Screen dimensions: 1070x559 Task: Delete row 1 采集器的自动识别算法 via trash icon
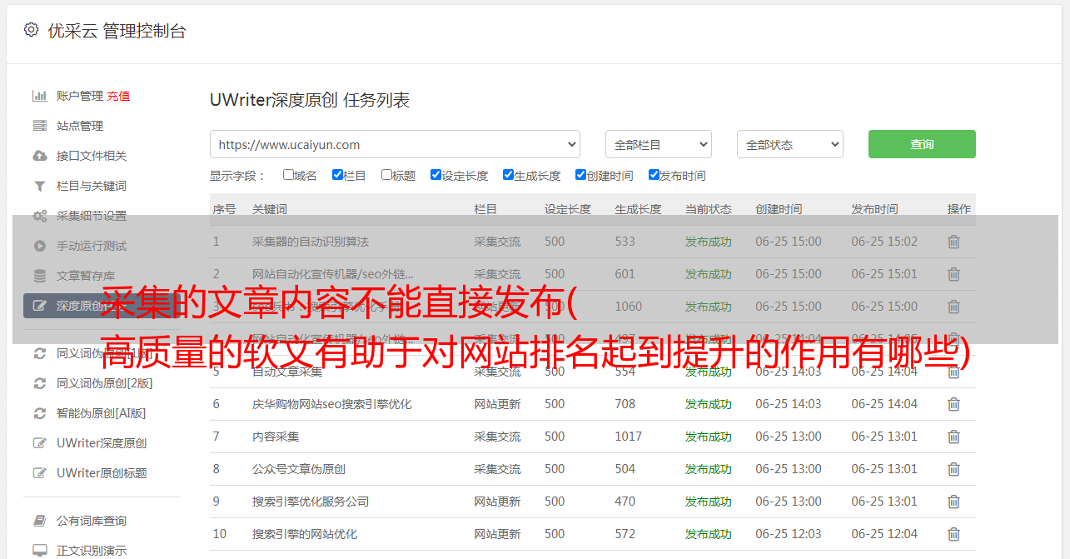(x=953, y=242)
